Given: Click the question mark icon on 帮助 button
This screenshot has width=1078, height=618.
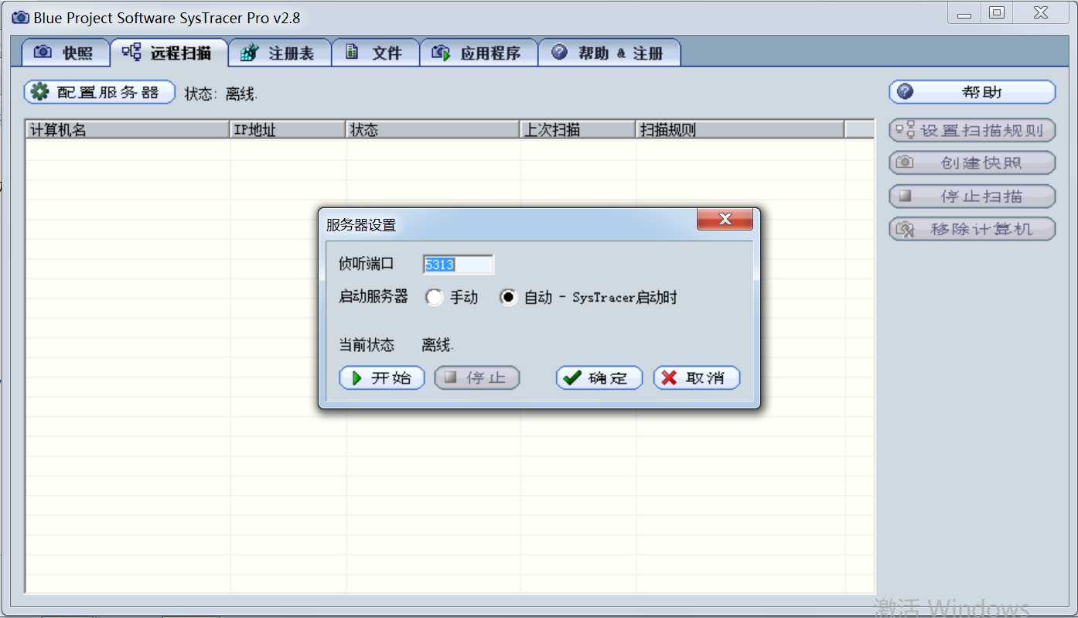Looking at the screenshot, I should coord(905,91).
